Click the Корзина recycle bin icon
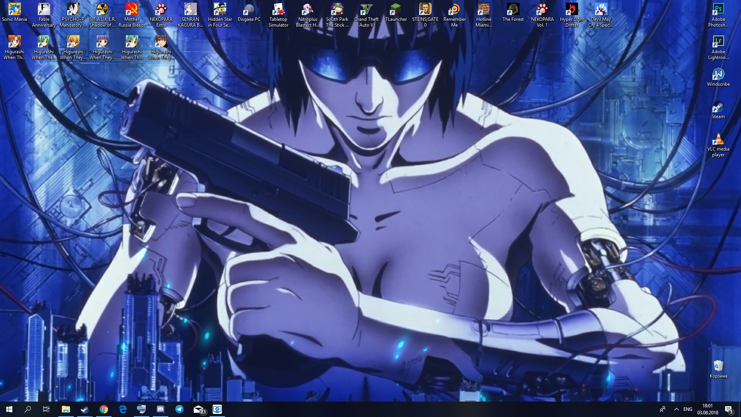 click(x=718, y=369)
